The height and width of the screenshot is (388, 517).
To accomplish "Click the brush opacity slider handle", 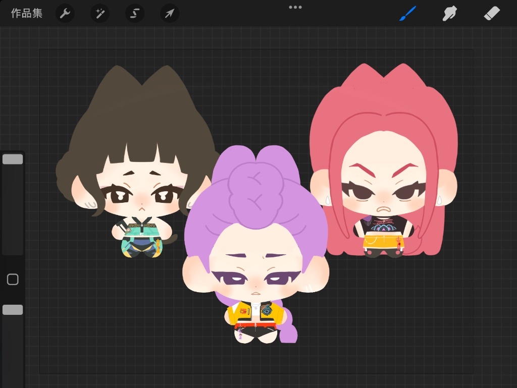I will pyautogui.click(x=13, y=310).
